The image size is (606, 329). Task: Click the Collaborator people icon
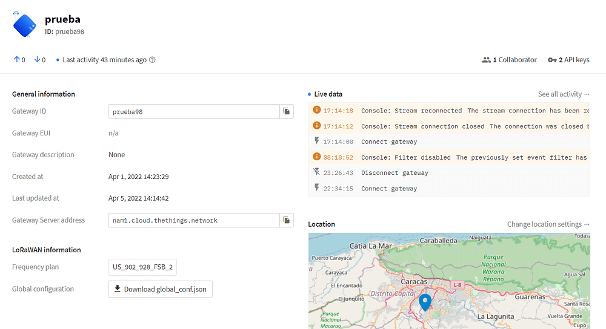click(486, 60)
